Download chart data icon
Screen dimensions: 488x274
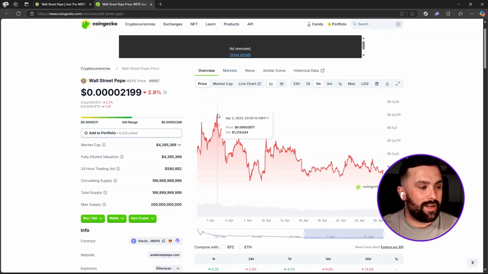[387, 84]
